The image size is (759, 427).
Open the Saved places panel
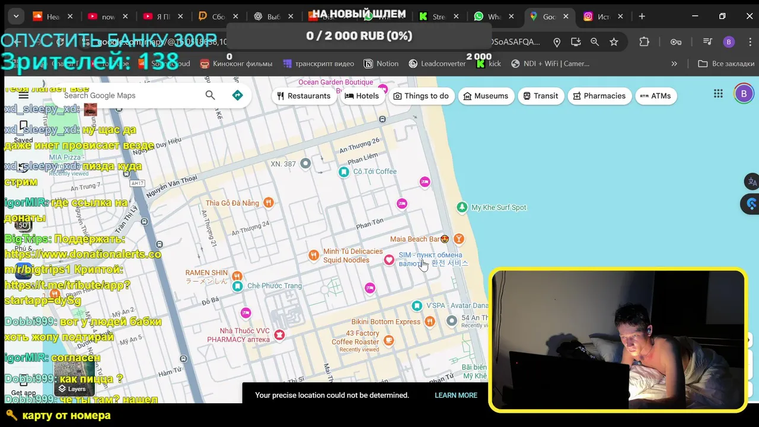[x=23, y=132]
